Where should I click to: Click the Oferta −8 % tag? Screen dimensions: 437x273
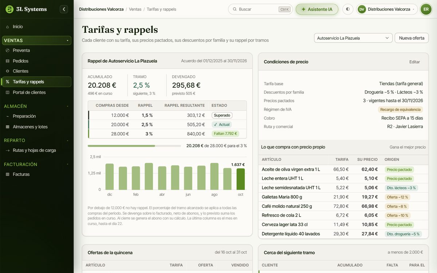tap(397, 206)
